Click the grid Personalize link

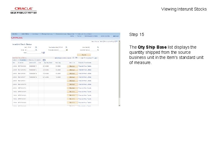pos(58,58)
